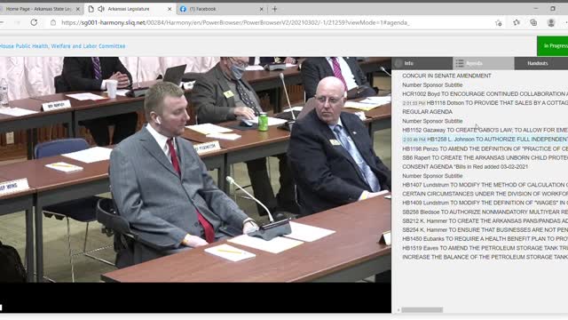Open the Info tab in the side panel
This screenshot has height=320, width=568.
422,63
